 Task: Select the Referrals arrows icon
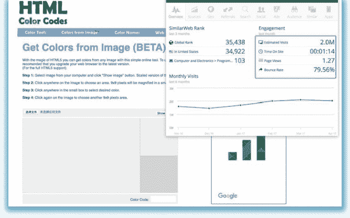coord(228,12)
